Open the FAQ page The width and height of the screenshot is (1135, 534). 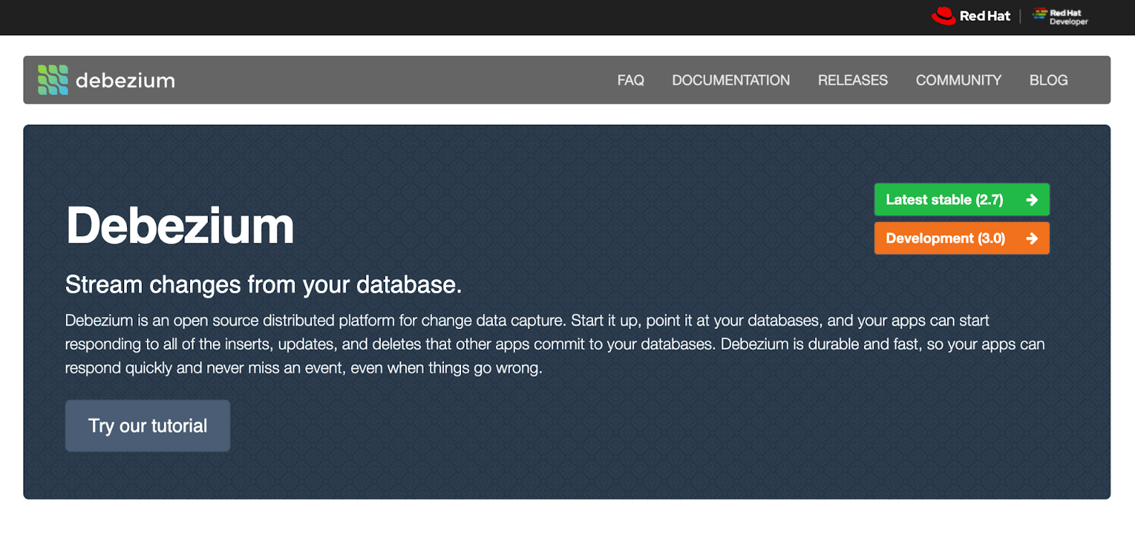(x=630, y=80)
